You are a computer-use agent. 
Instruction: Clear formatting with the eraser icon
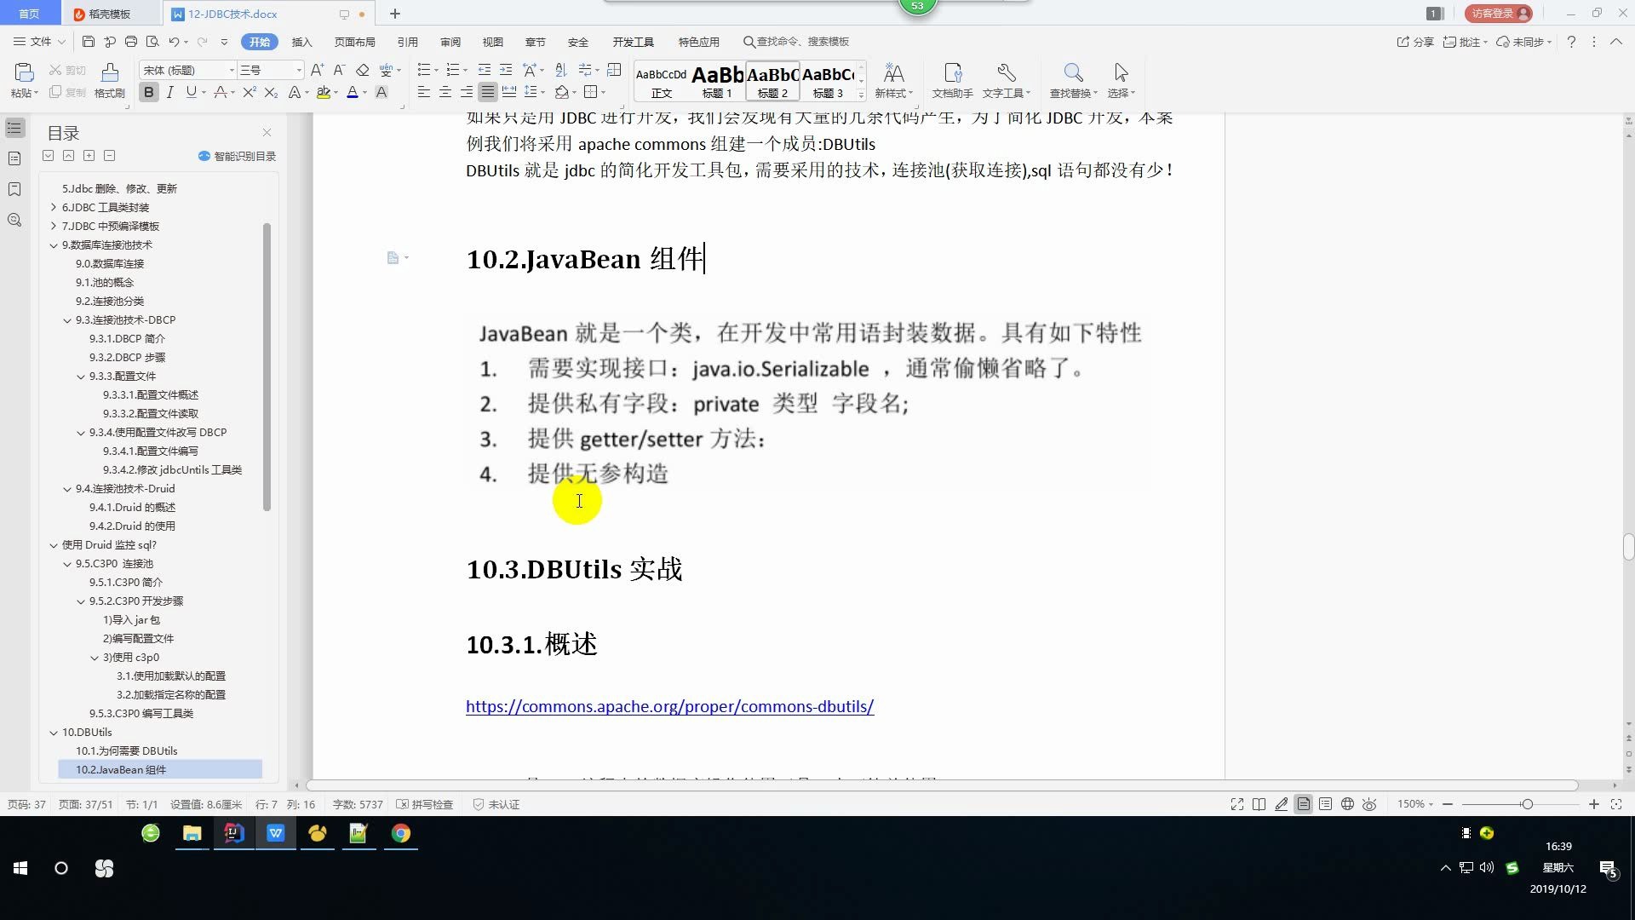point(363,70)
